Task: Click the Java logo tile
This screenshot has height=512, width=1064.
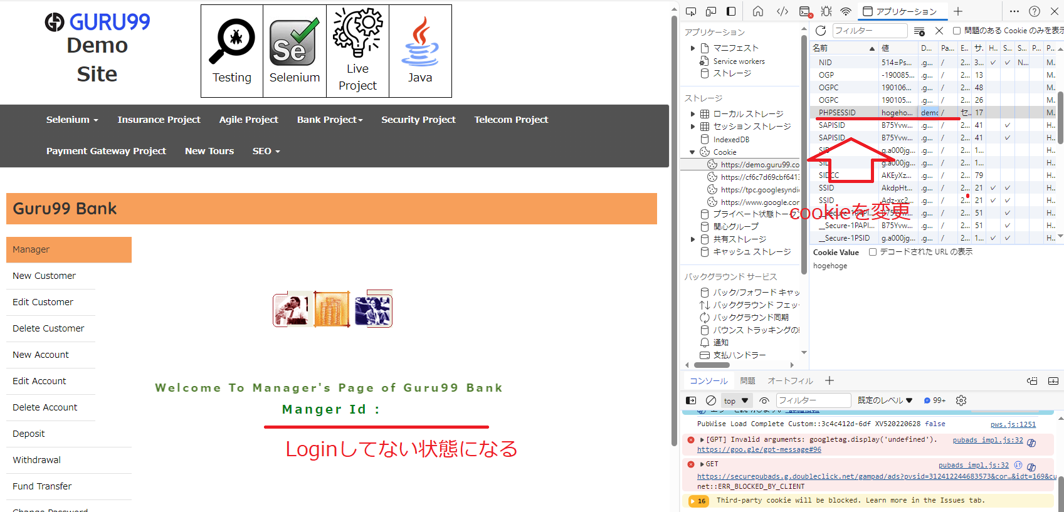Action: [420, 51]
